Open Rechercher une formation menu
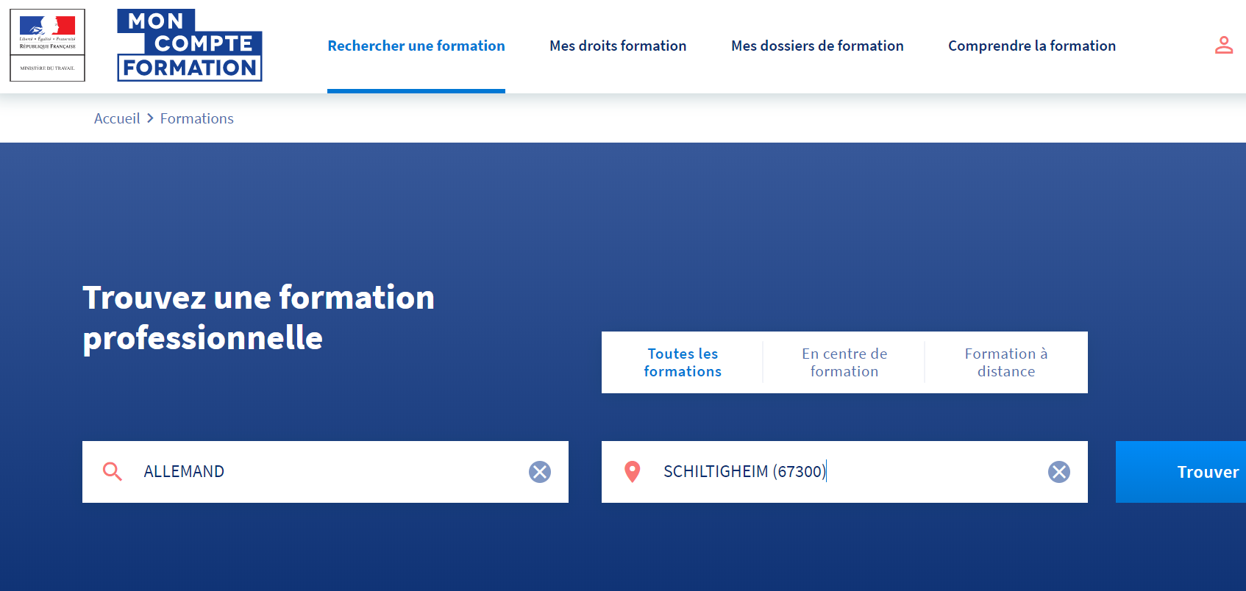 point(416,46)
